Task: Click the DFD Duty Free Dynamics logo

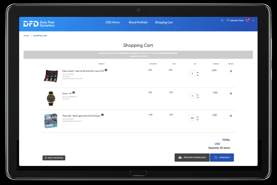Action: (39, 24)
